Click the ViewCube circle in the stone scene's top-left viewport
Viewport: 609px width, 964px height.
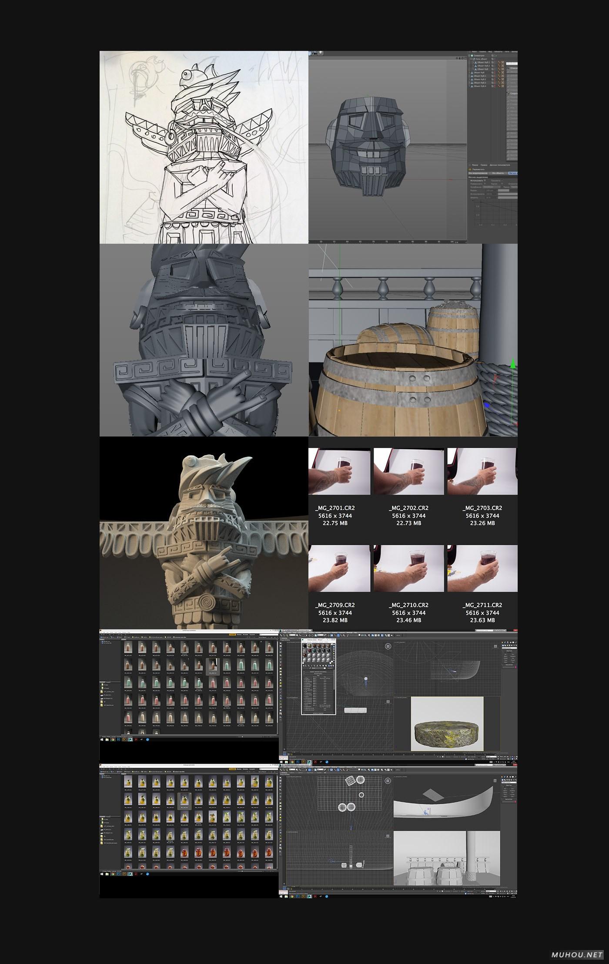[x=388, y=647]
